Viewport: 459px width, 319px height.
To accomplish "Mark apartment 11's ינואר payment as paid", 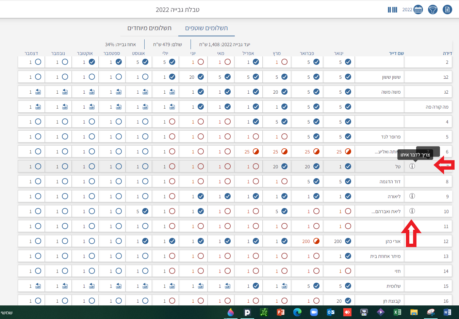I will (x=348, y=226).
